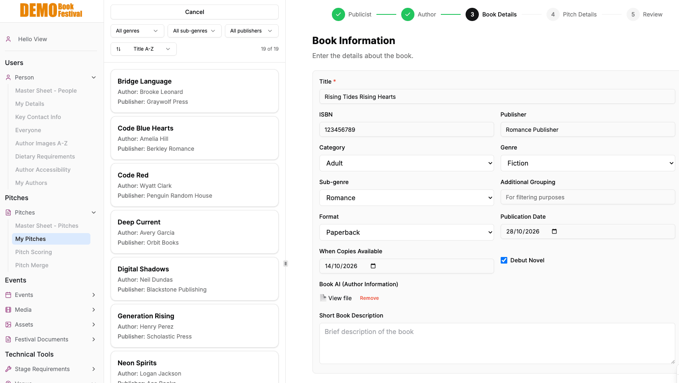Open the When Copies Available calendar picker
This screenshot has height=383, width=679.
(373, 266)
